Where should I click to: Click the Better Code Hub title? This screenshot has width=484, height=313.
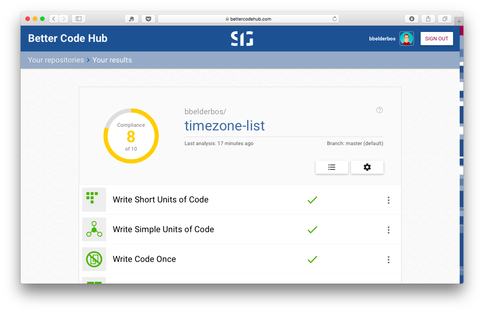click(68, 39)
